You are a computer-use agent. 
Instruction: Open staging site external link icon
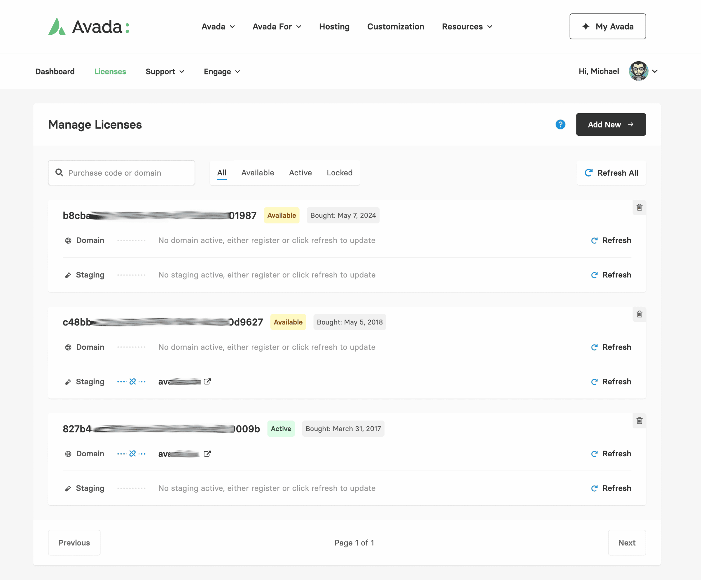tap(207, 382)
